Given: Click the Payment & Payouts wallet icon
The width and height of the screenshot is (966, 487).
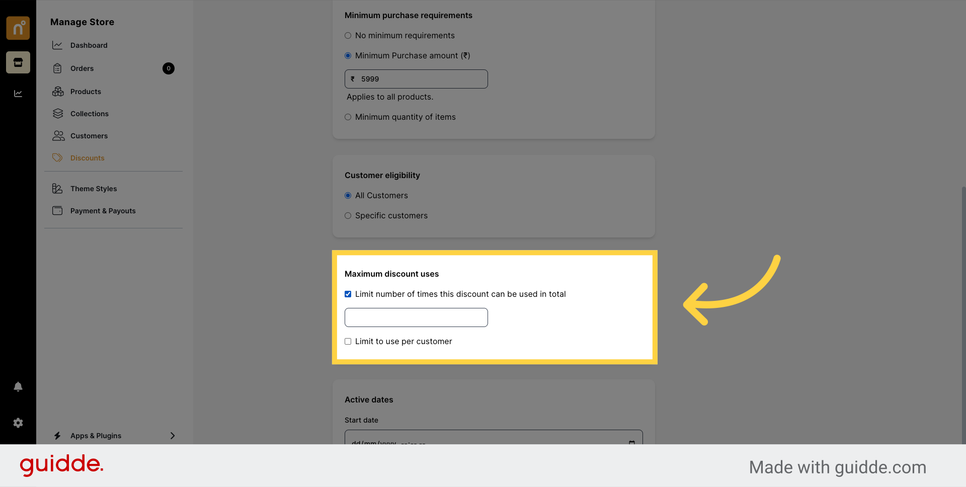Looking at the screenshot, I should point(57,211).
